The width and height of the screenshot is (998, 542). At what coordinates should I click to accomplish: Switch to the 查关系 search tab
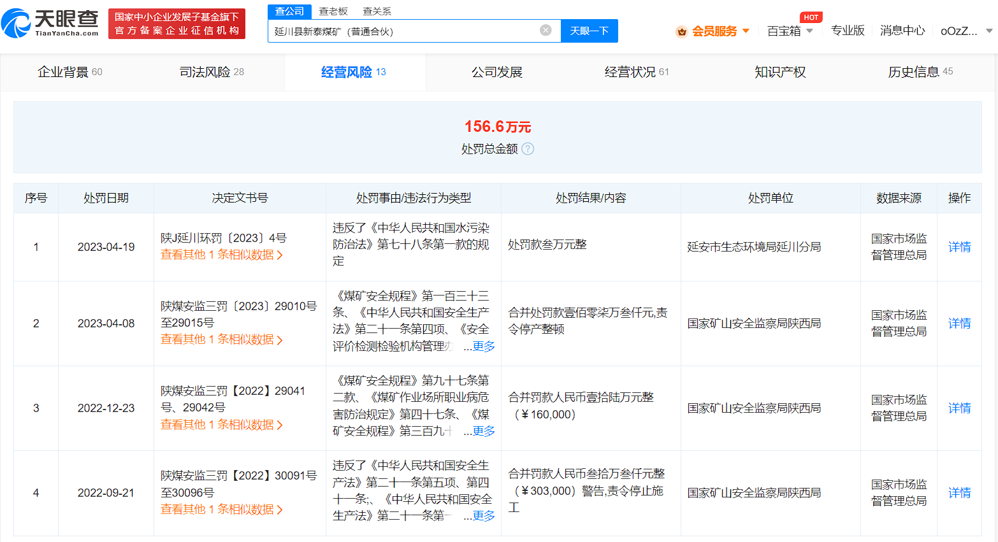pyautogui.click(x=377, y=11)
